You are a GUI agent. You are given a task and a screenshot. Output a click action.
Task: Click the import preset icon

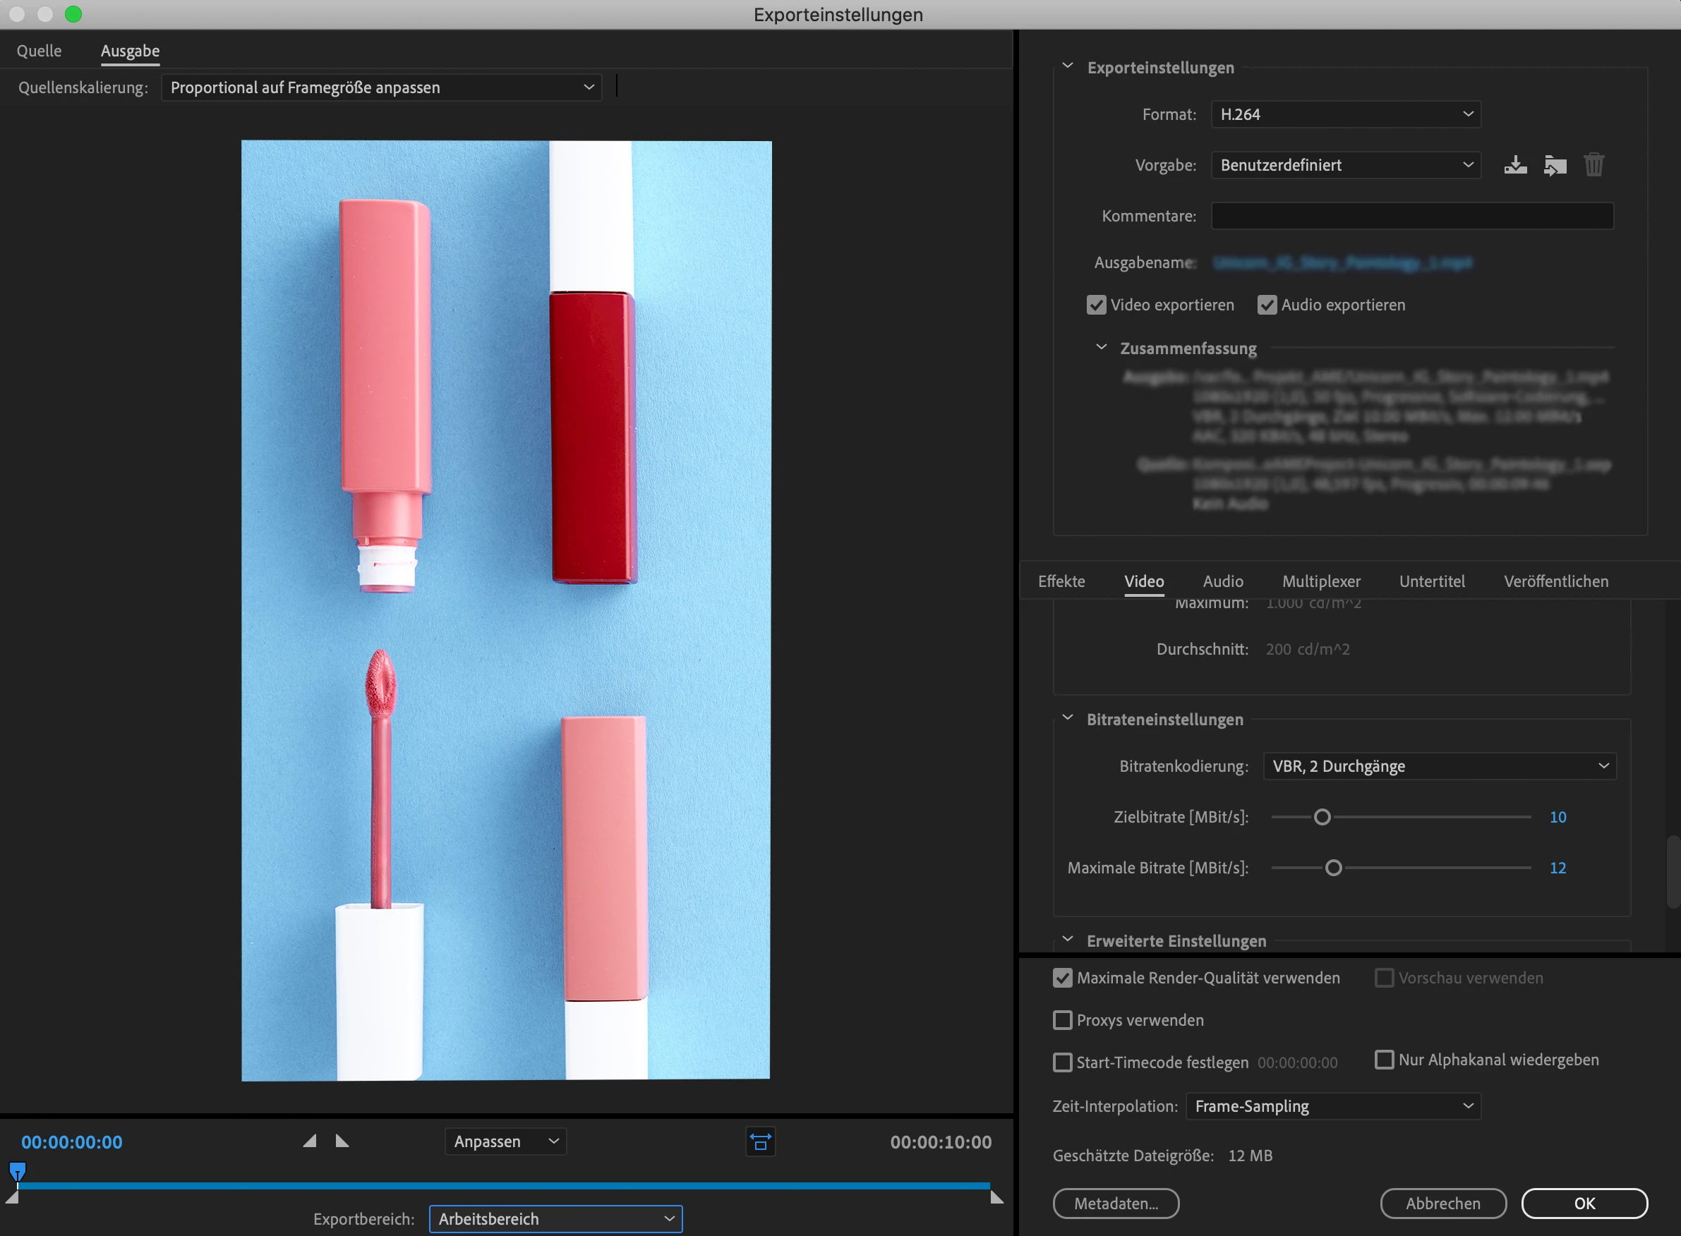(1555, 164)
